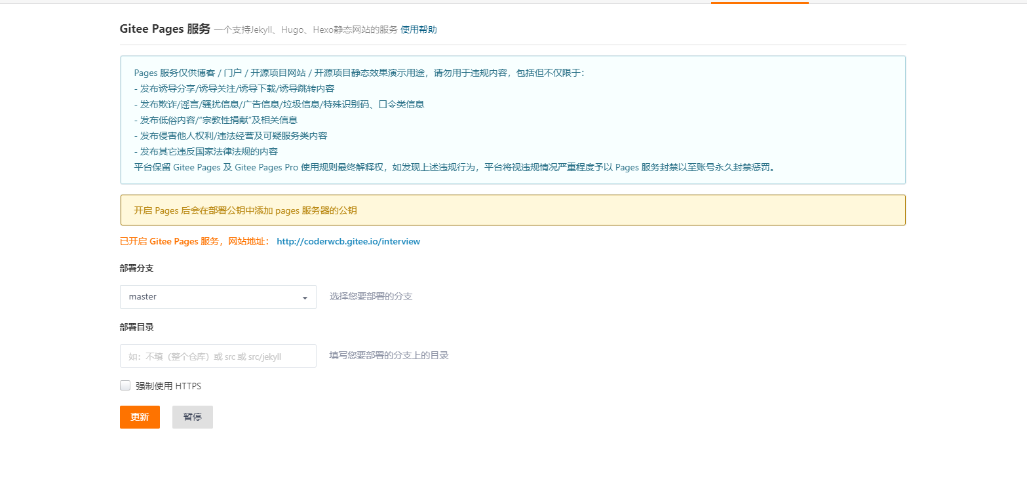Click the subtitle 一个支持Jekyll、Hugo、Hexo静态网站的服务

(x=306, y=29)
